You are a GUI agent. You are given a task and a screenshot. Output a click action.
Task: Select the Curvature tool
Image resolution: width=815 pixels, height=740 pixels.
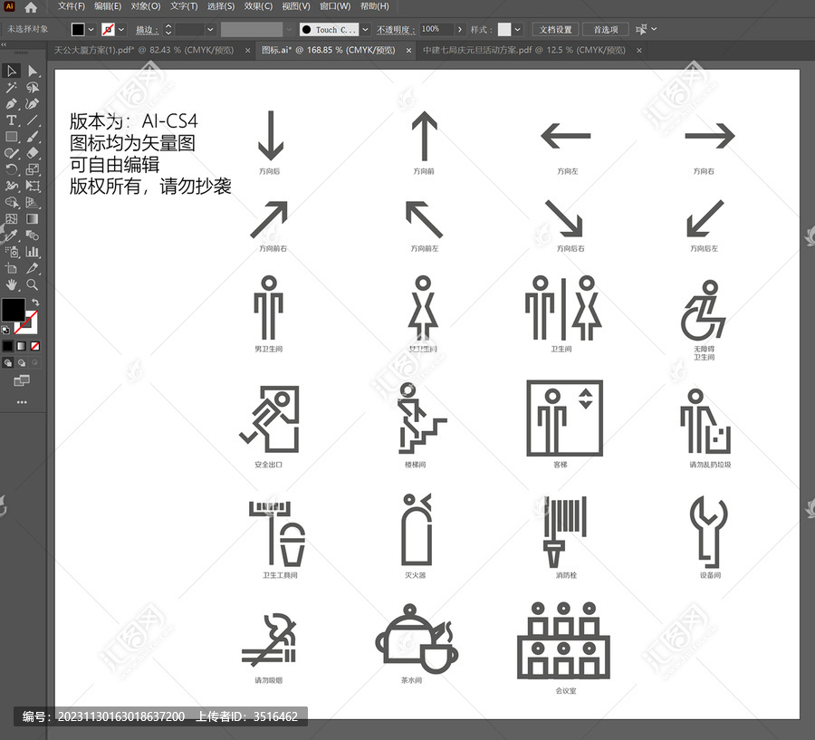coord(33,103)
